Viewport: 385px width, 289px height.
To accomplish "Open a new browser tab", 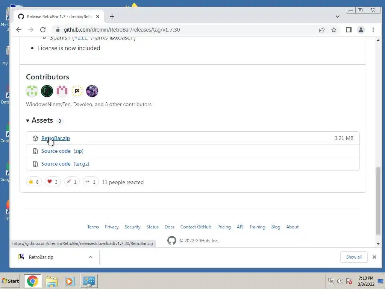I will pyautogui.click(x=112, y=17).
